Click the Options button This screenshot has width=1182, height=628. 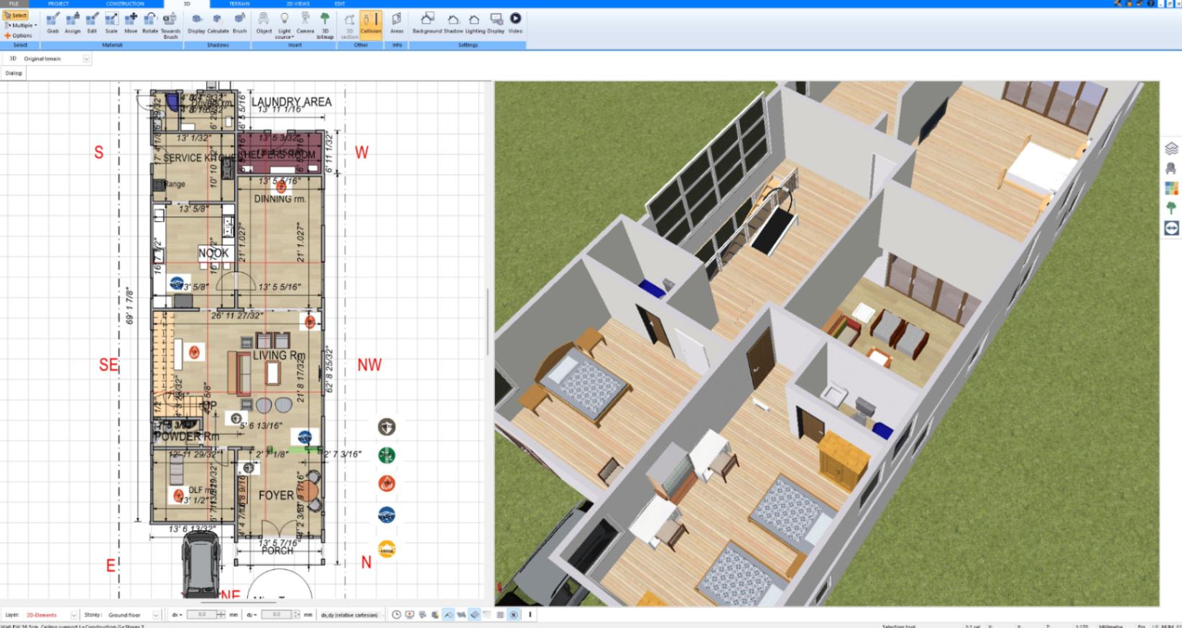19,35
